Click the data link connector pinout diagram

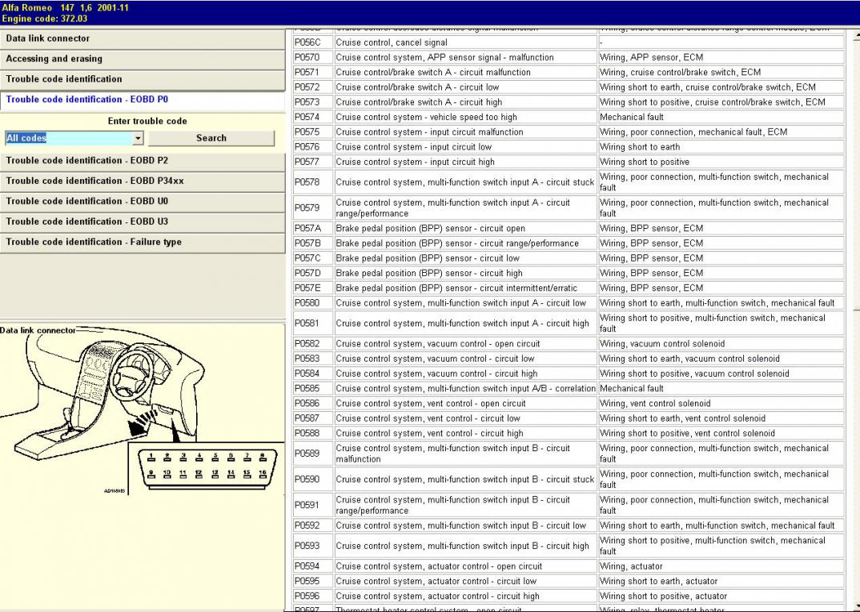[207, 469]
